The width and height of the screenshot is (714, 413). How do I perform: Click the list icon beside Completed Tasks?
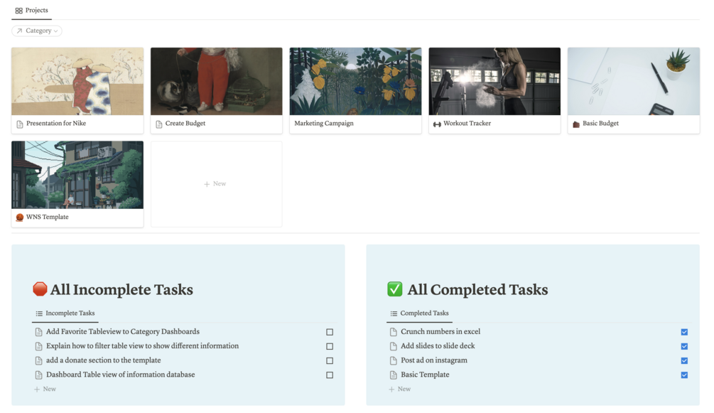pos(394,313)
